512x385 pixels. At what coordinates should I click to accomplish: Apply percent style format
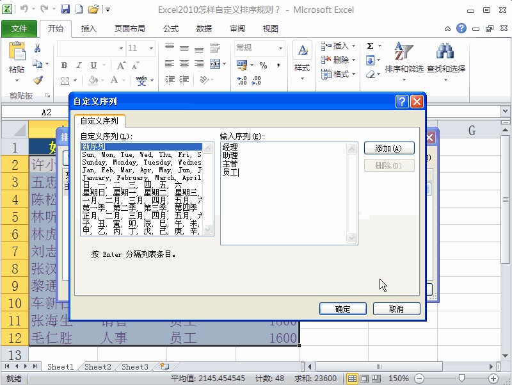(263, 65)
